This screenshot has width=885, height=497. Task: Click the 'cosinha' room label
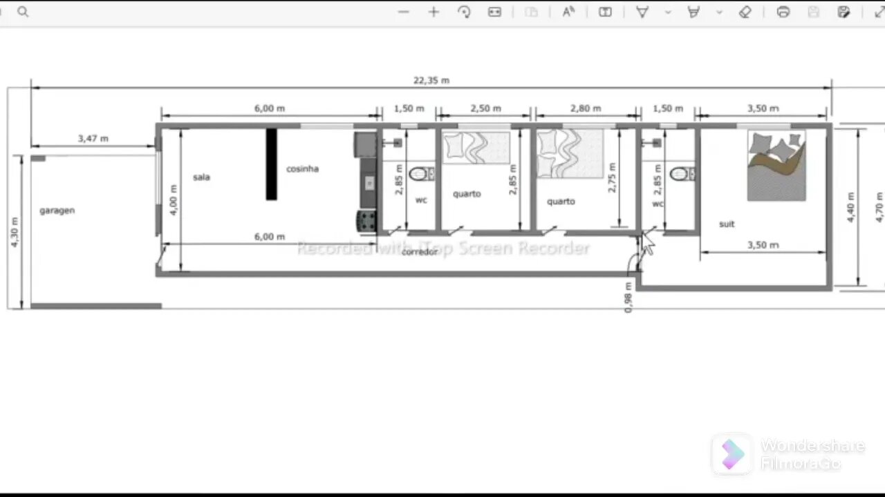302,169
